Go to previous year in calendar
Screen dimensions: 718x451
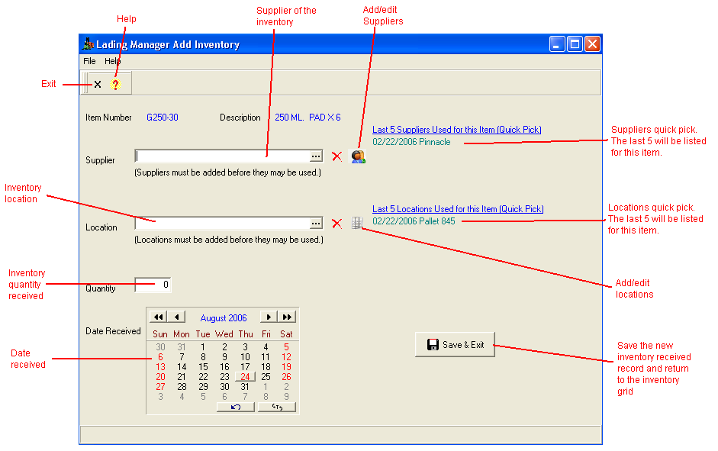click(158, 317)
